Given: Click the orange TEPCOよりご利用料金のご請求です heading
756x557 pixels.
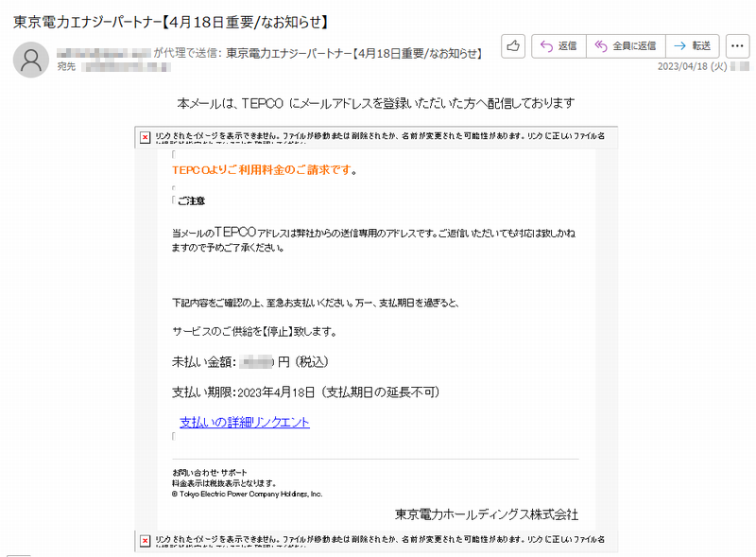Looking at the screenshot, I should [265, 170].
